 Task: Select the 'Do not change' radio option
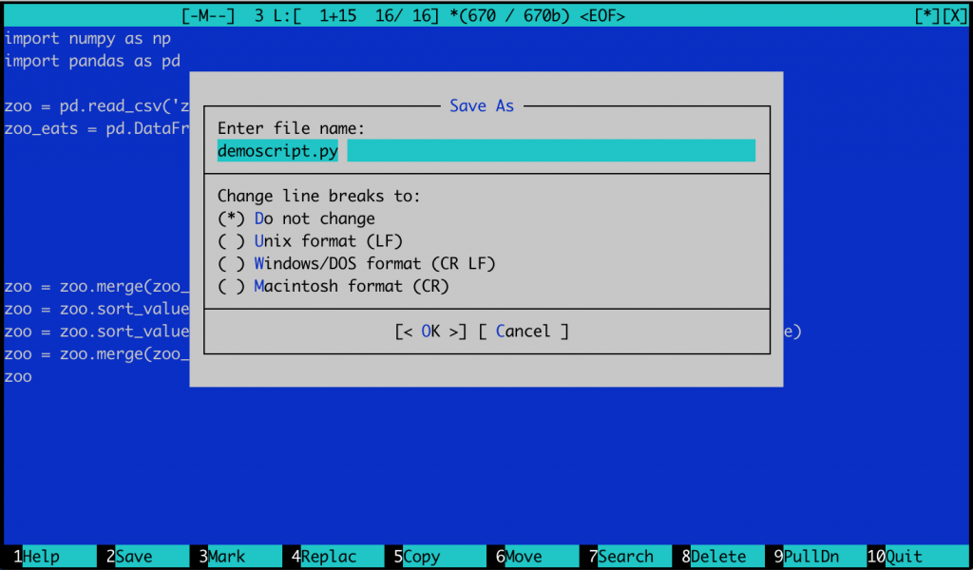pyautogui.click(x=296, y=218)
